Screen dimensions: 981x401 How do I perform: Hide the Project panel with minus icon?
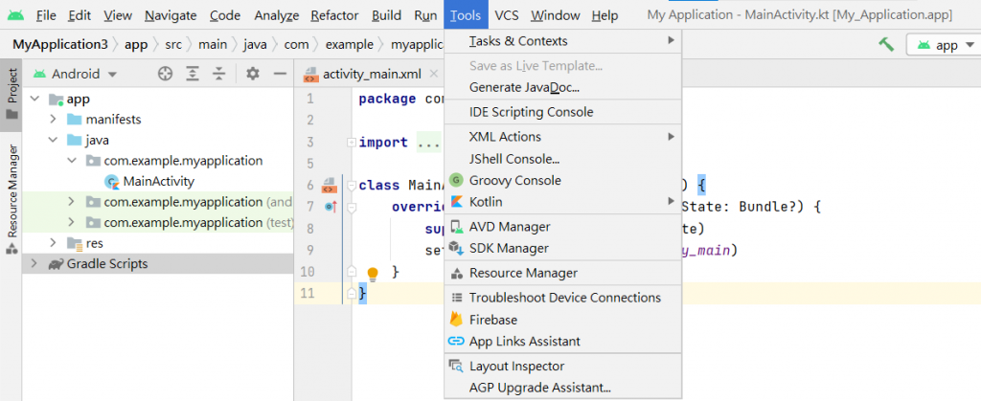tap(280, 74)
